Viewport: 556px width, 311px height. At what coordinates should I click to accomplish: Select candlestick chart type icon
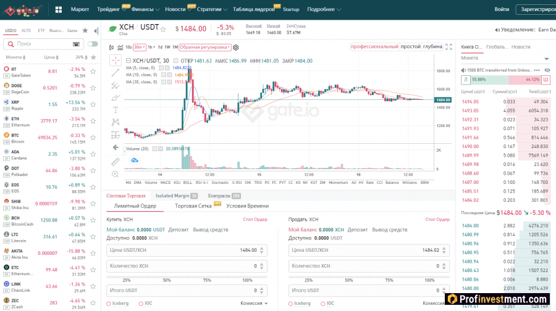pyautogui.click(x=112, y=48)
